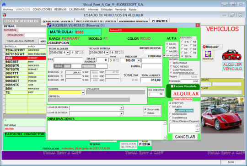
Task: Tick the Factura Vinculada checkbox
Action: (172, 86)
